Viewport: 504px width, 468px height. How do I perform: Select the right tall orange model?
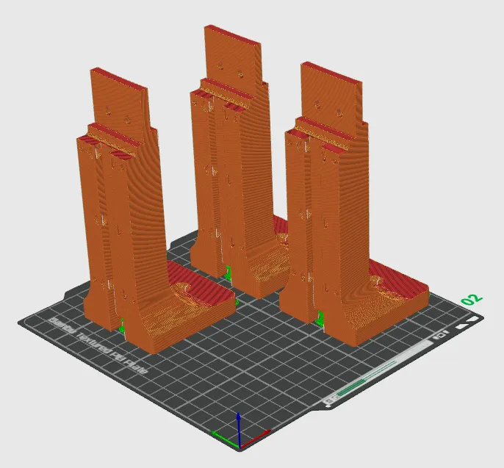331,213
